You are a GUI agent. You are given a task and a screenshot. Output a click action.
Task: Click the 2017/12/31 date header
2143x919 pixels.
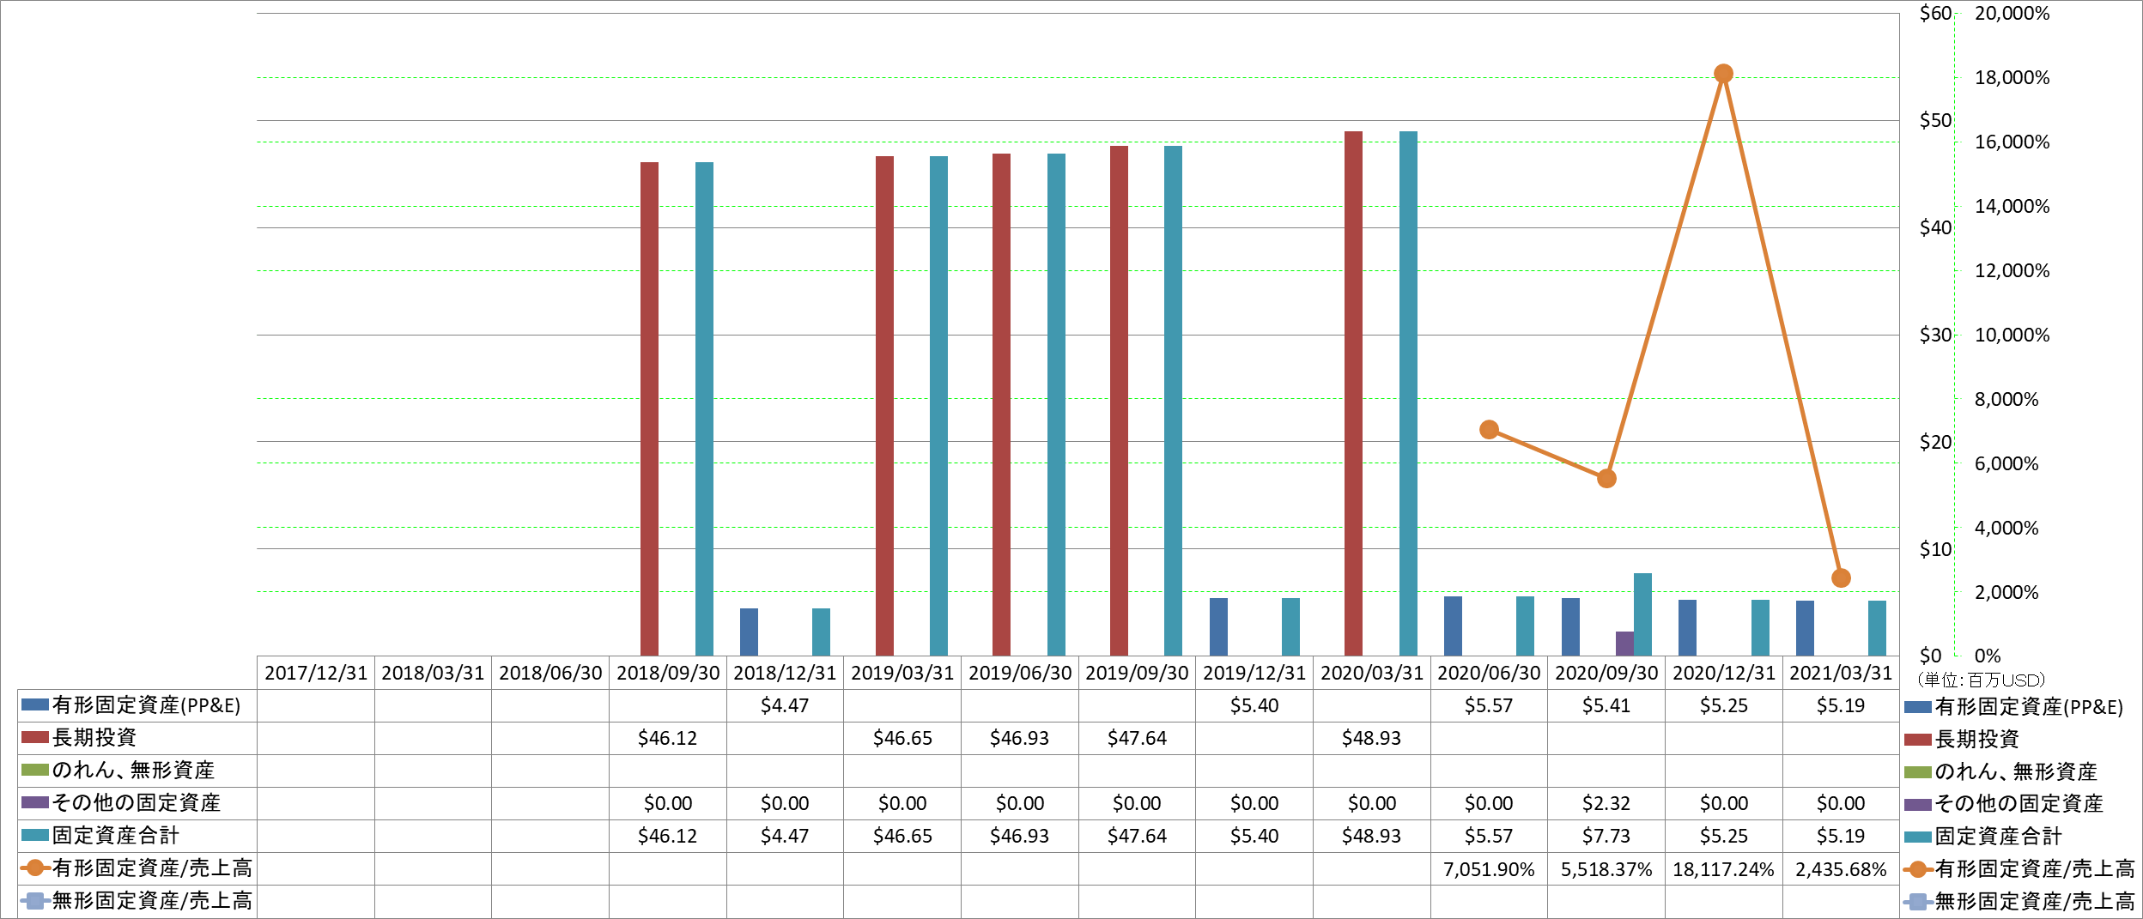click(x=316, y=673)
